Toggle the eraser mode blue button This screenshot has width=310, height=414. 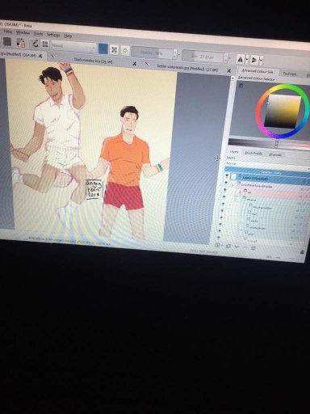pos(103,49)
